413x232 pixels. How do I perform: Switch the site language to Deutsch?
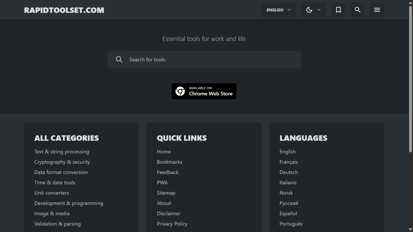coord(289,172)
